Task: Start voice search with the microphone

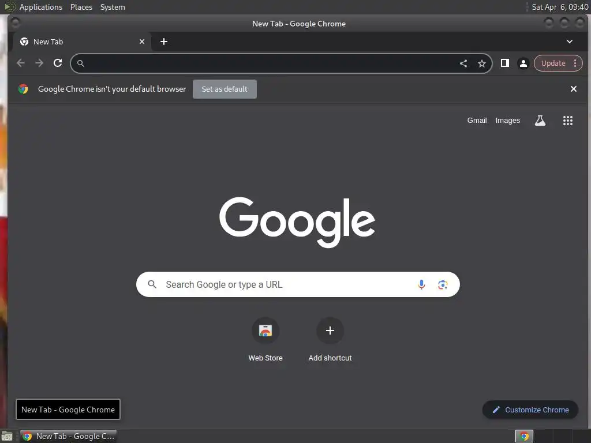Action: click(421, 284)
